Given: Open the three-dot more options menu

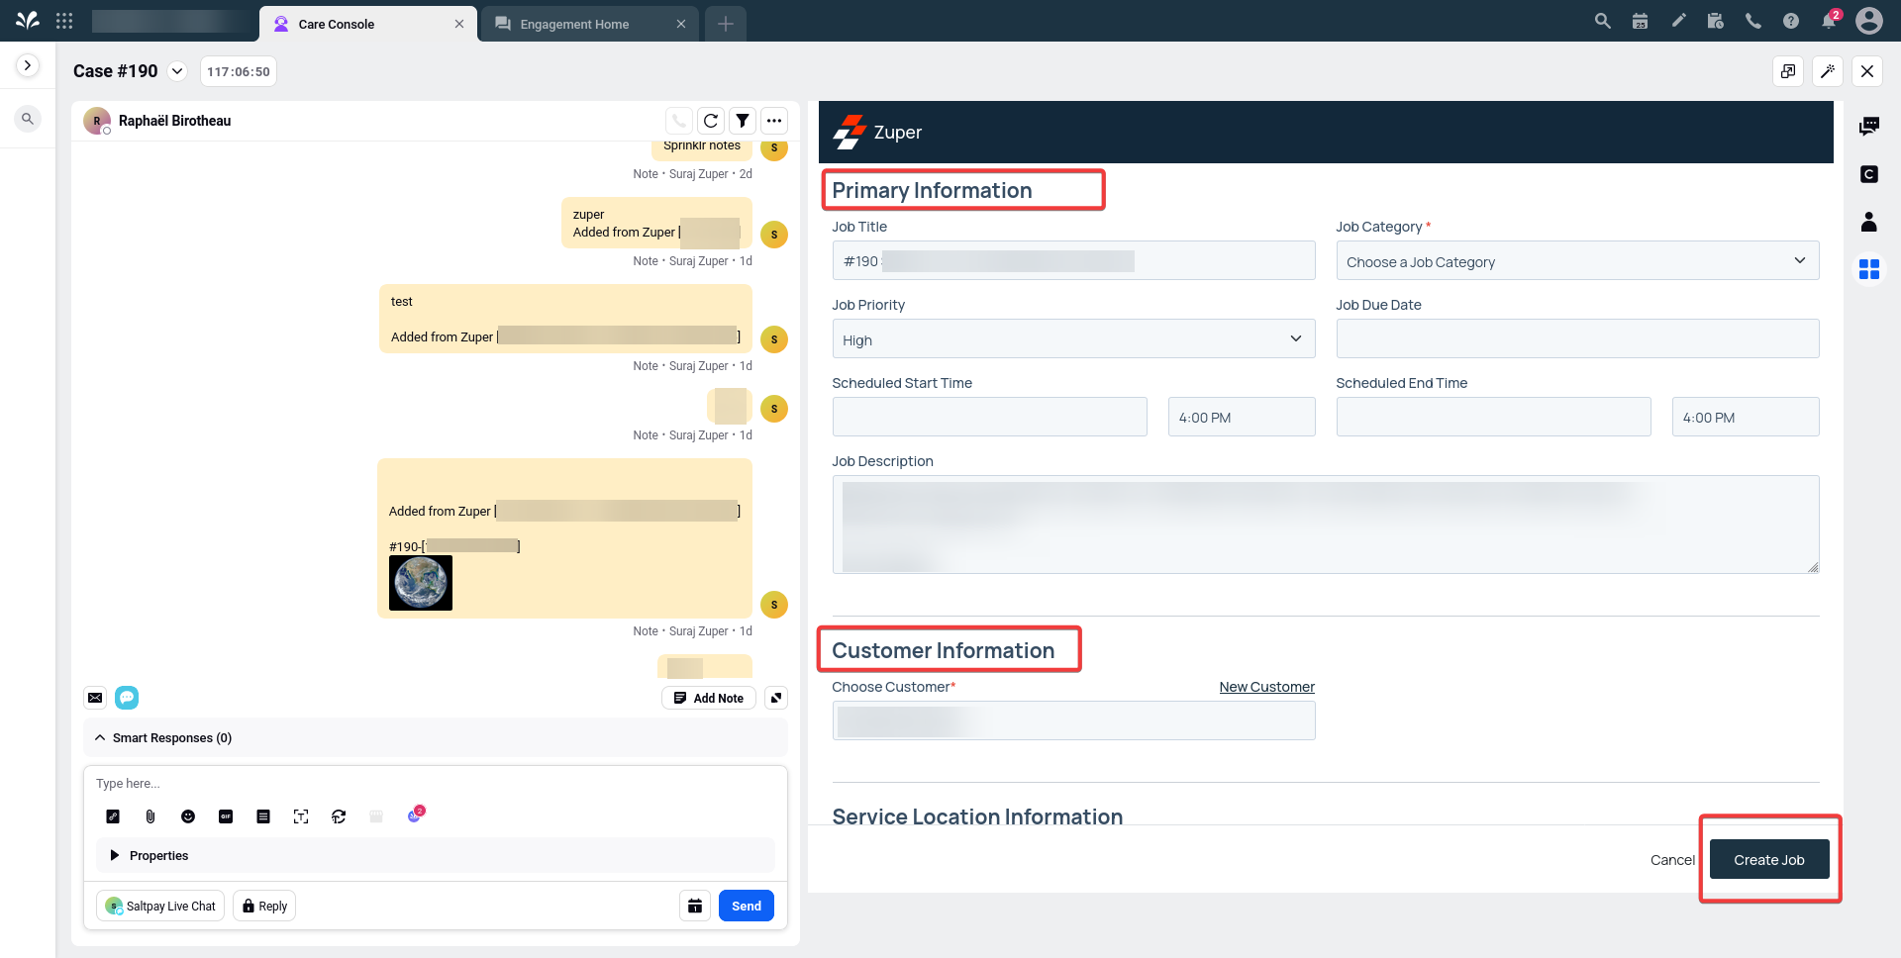Looking at the screenshot, I should [774, 121].
